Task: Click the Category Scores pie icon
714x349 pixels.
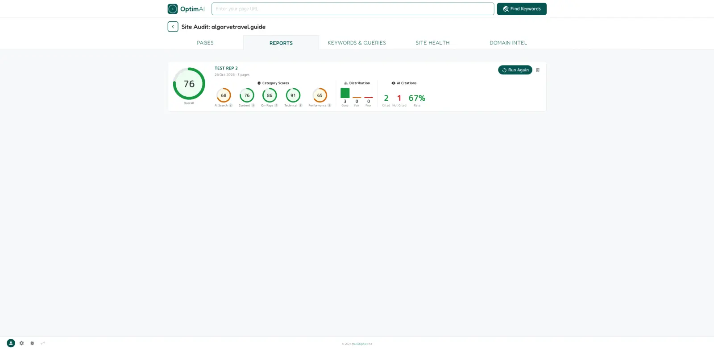Action: click(x=259, y=83)
